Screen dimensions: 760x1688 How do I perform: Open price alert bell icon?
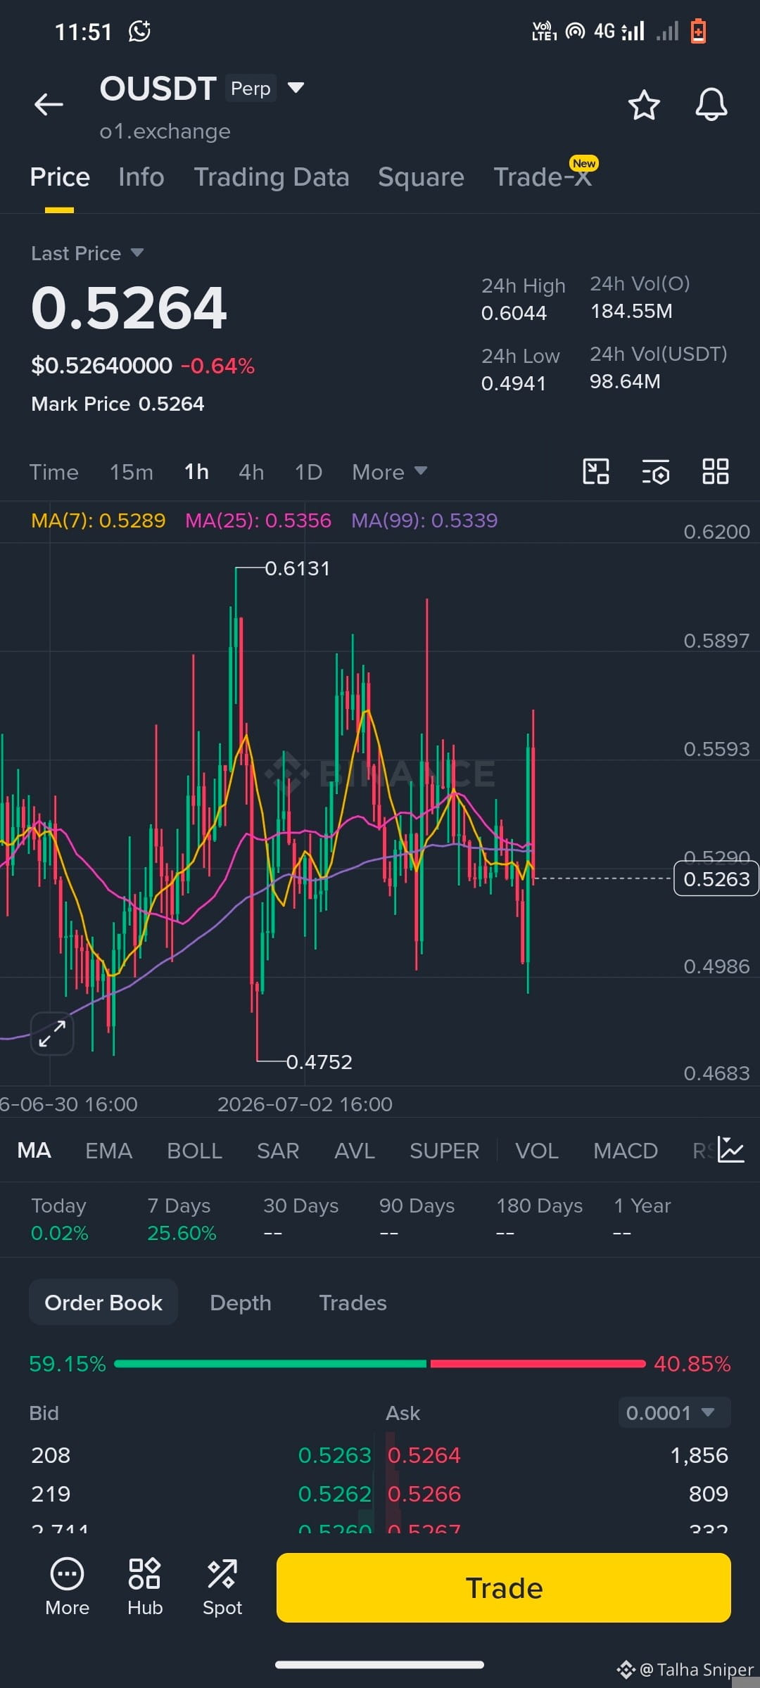coord(711,105)
